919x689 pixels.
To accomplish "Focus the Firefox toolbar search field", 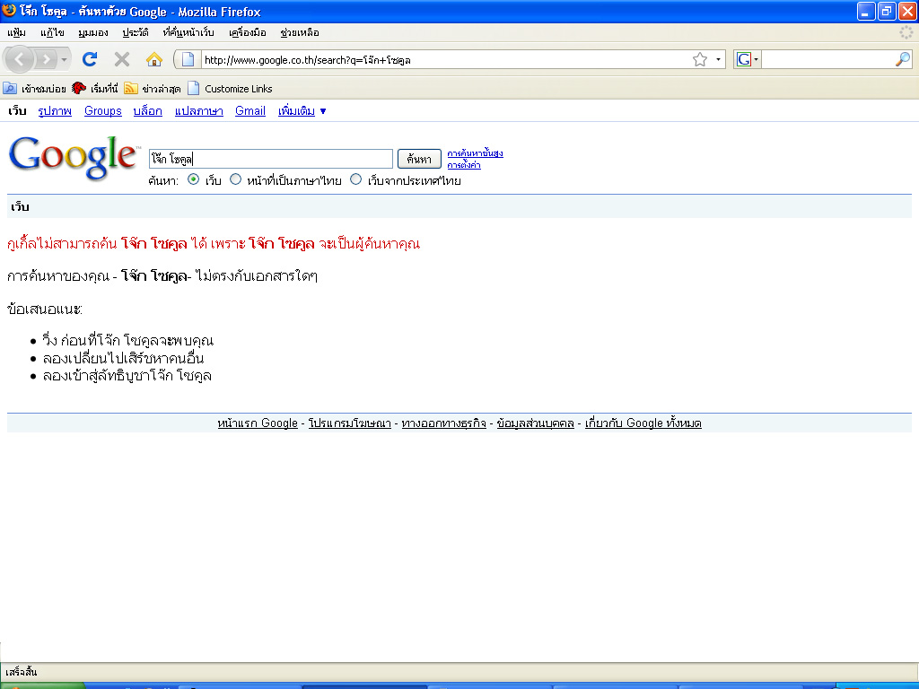I will pos(827,59).
